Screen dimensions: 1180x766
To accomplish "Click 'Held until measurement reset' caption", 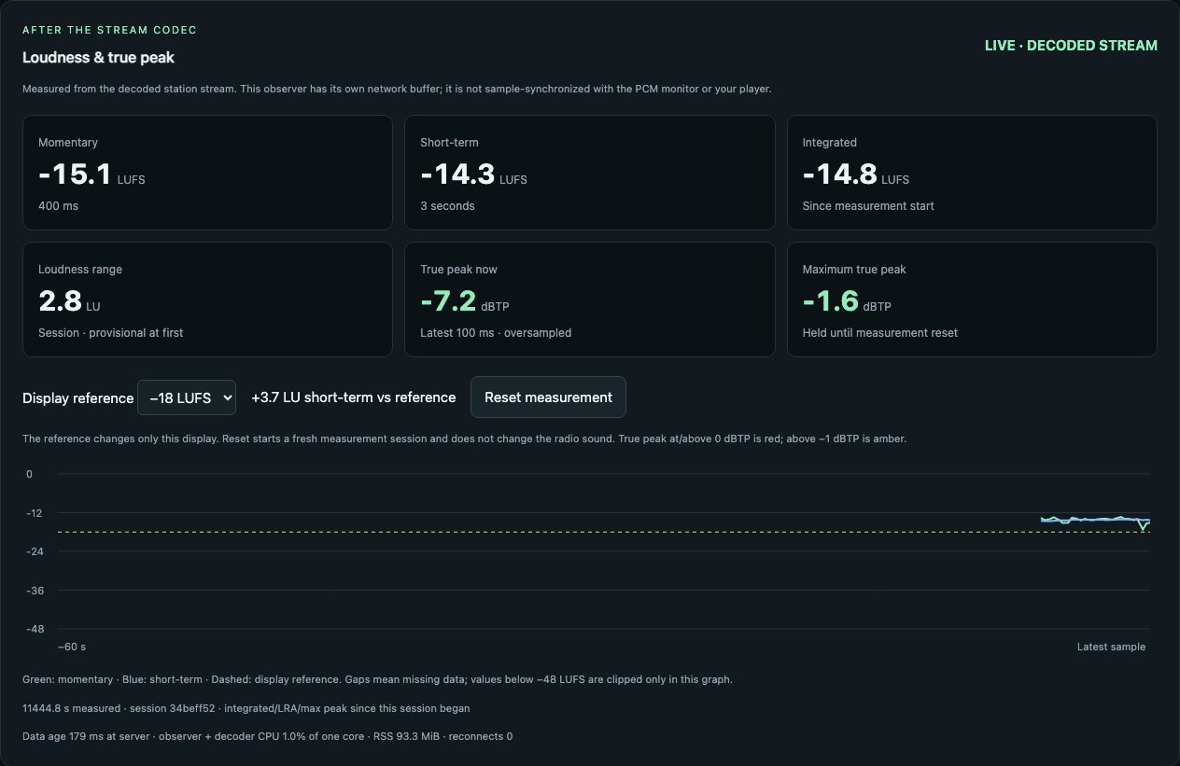I will tap(880, 332).
